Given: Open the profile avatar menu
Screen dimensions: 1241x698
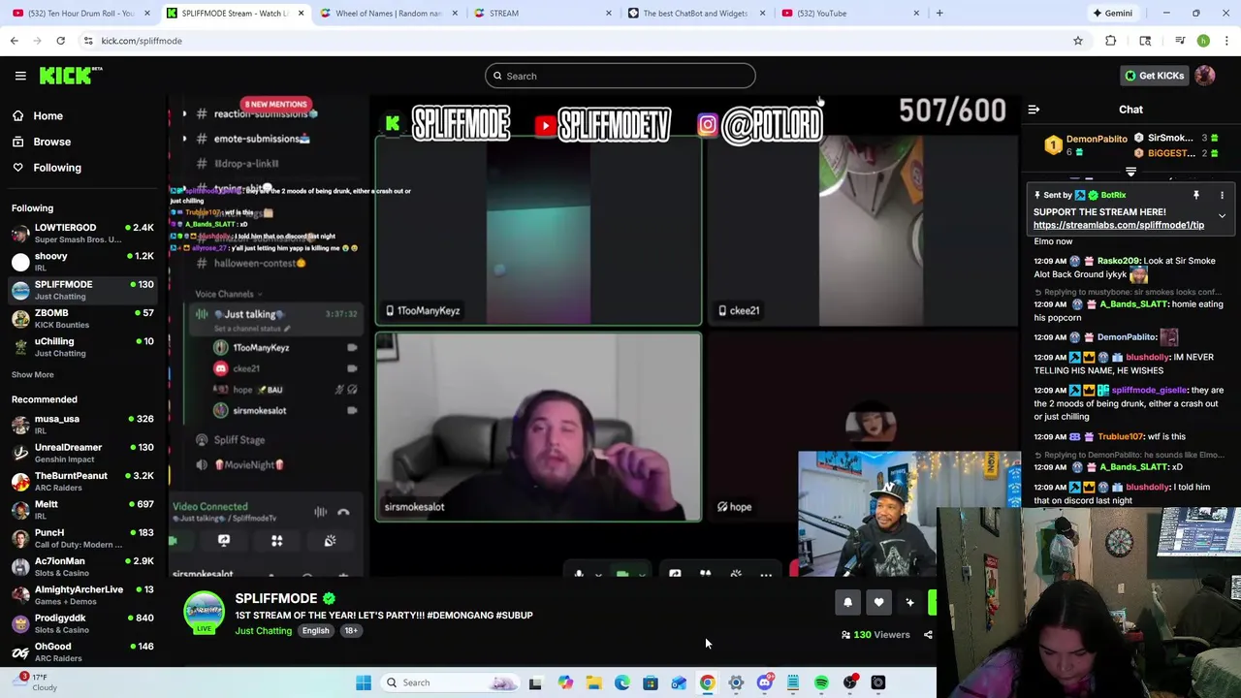Looking at the screenshot, I should 1205,76.
